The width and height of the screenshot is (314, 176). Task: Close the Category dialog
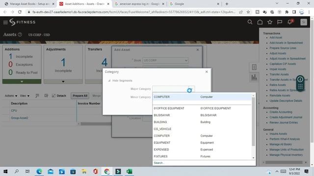[x=207, y=72]
